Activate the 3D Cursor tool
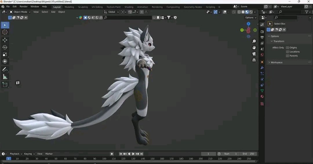The image size is (313, 164). tap(5, 32)
